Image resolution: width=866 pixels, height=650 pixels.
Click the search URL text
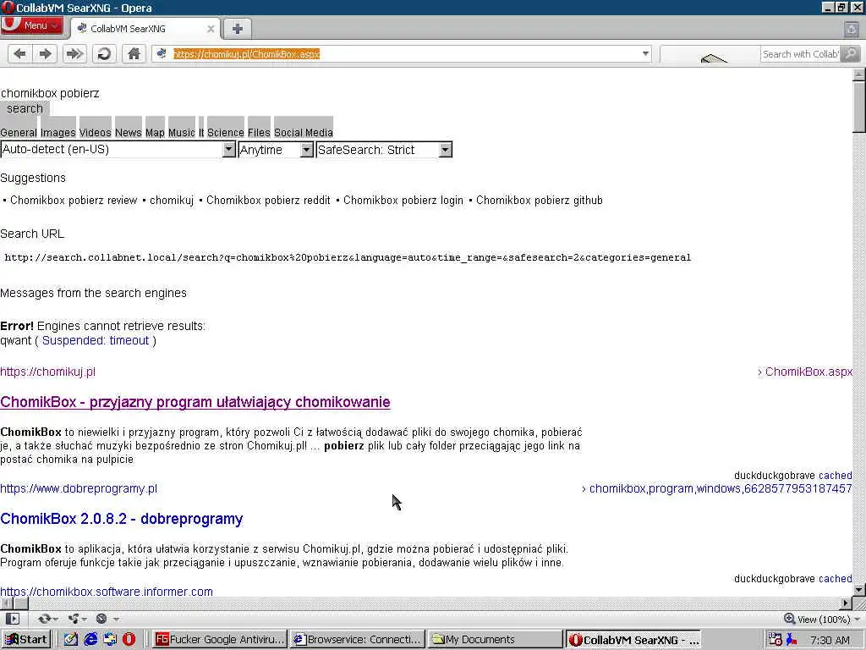(348, 257)
